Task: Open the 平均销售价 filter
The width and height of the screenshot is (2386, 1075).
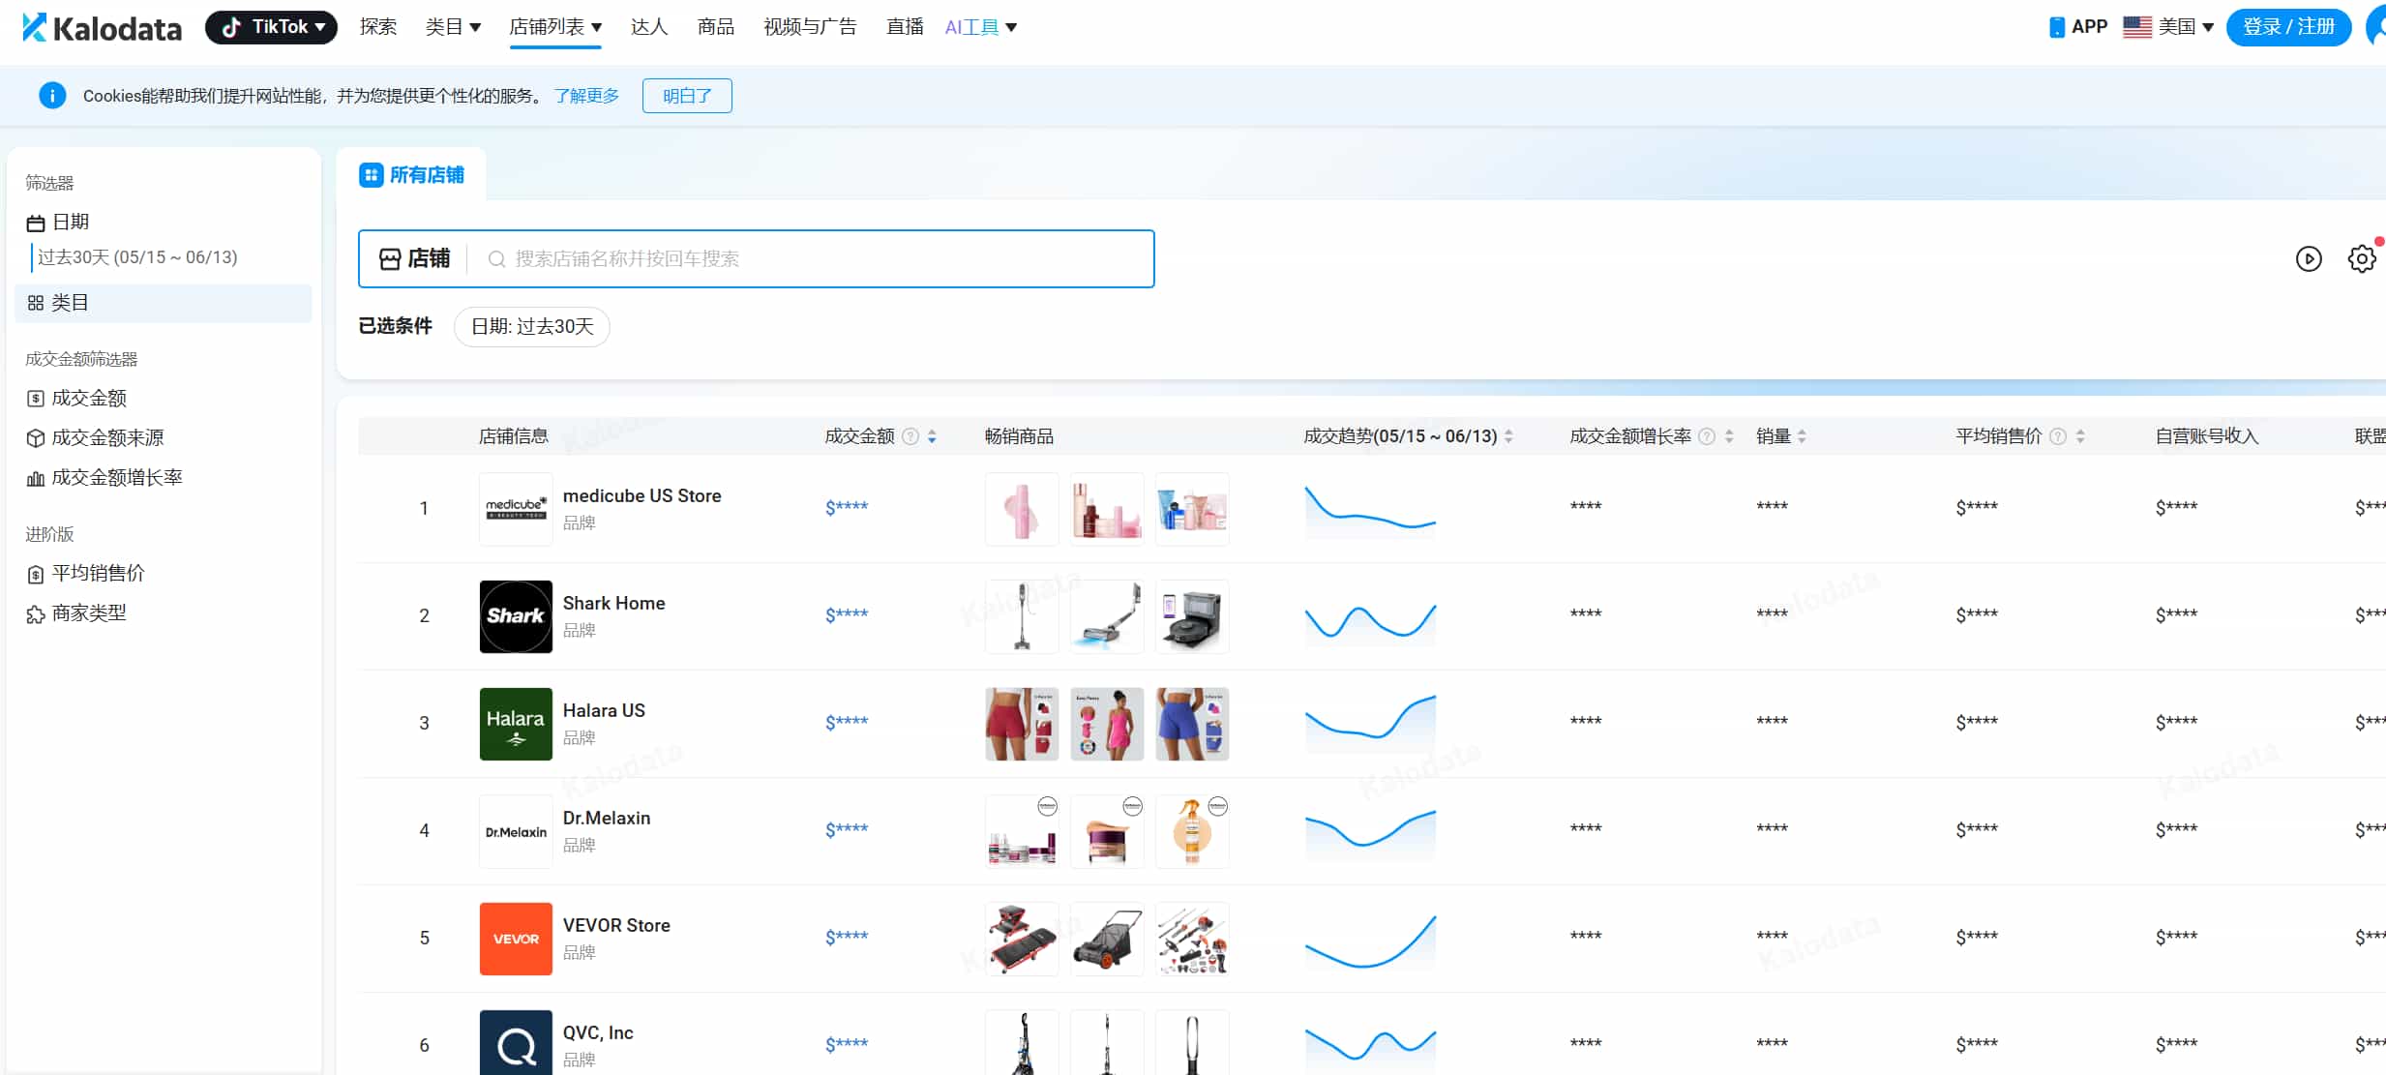Action: pos(85,574)
